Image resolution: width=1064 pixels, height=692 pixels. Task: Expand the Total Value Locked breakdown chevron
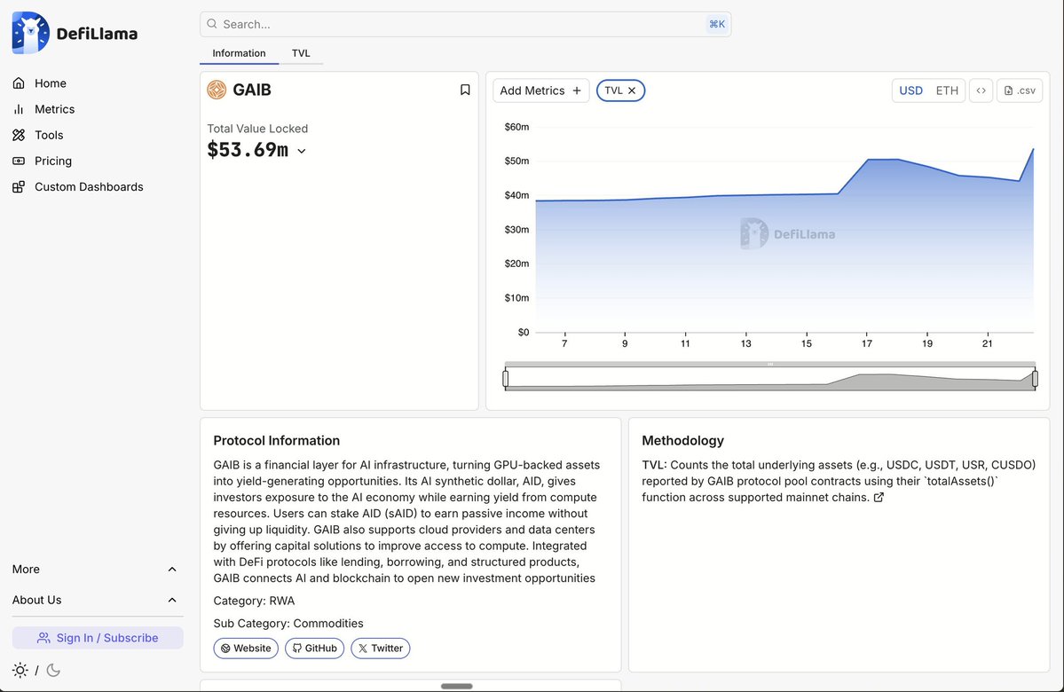click(302, 152)
